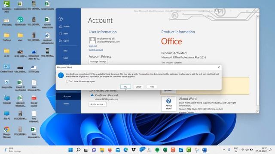Select Info in the Word sidebar
Screen dimensions: 275x154
coord(65,50)
